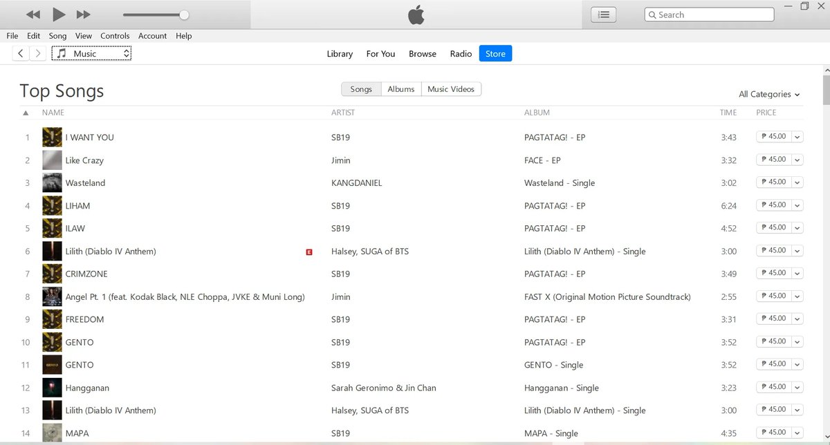Open the Help menu

[x=183, y=36]
